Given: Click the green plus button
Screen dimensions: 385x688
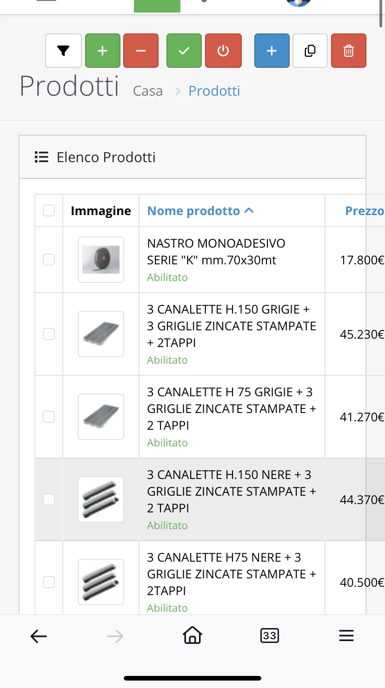Looking at the screenshot, I should click(x=103, y=51).
